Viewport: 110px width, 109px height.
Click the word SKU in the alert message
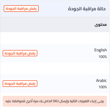(x=56, y=101)
